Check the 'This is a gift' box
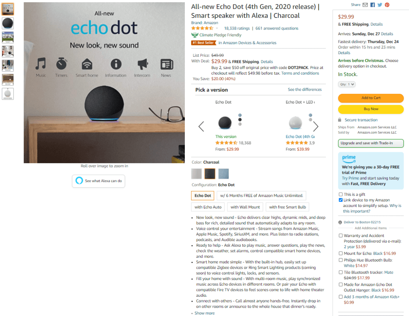Image resolution: width=409 pixels, height=316 pixels. click(x=341, y=194)
